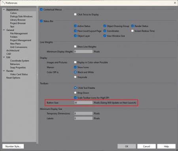Viewport: 178px width, 151px height.
Task: Select Grayscale radio option
Action: [75, 77]
